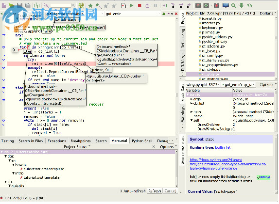Viewport: 279px width, 204px height.
Task: Expand the cb_list variable
Action: pos(192,103)
